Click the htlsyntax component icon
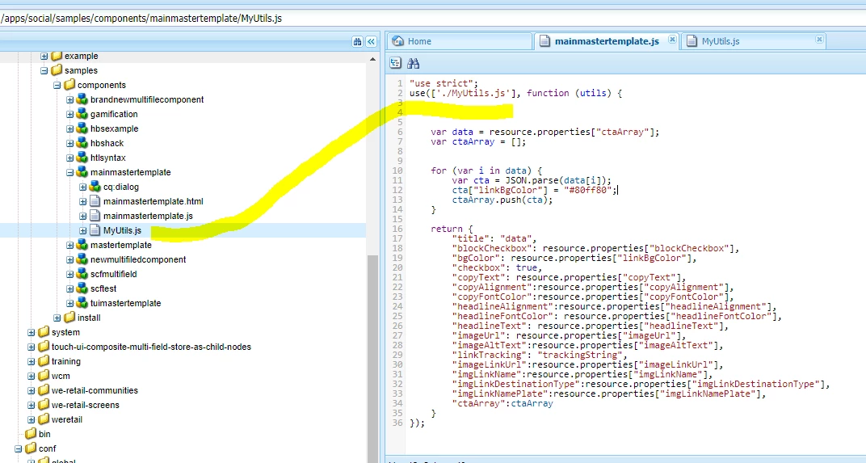The image size is (866, 463). click(82, 158)
